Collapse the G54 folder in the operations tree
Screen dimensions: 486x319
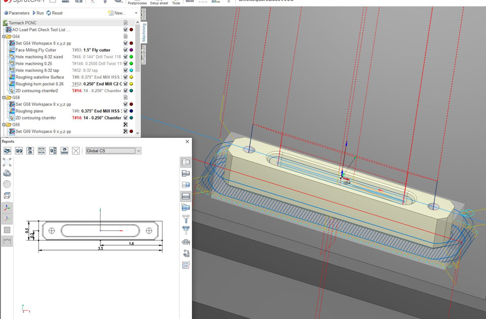click(x=4, y=36)
